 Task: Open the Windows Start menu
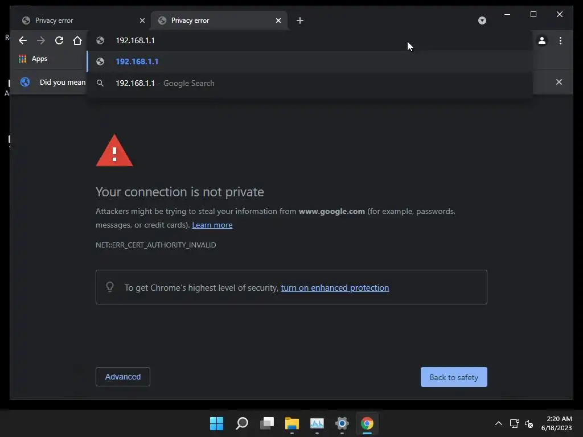(216, 423)
